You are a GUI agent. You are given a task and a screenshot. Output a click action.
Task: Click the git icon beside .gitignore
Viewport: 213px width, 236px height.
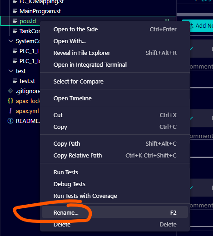(x=10, y=91)
